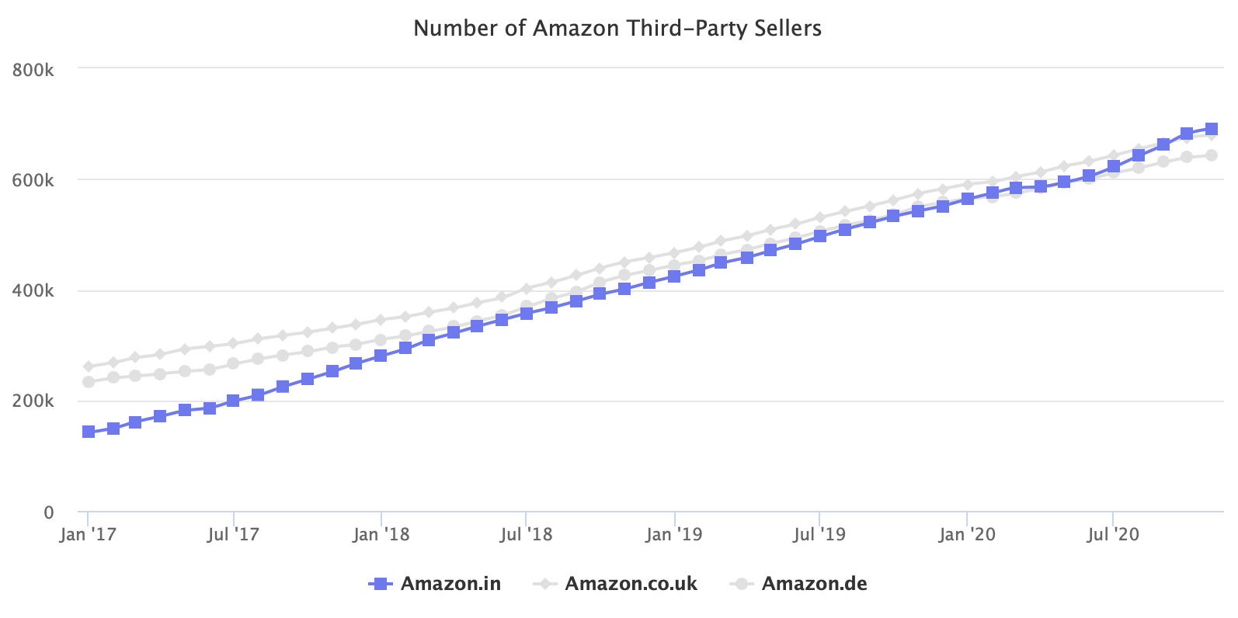The width and height of the screenshot is (1238, 618).
Task: Click the Amazon.de circle legend marker
Action: [741, 584]
